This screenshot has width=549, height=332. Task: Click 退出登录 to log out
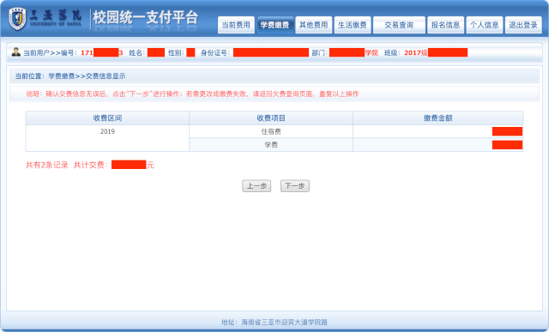[523, 25]
